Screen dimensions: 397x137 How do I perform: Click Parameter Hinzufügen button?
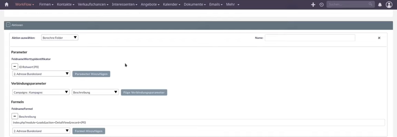(x=91, y=74)
